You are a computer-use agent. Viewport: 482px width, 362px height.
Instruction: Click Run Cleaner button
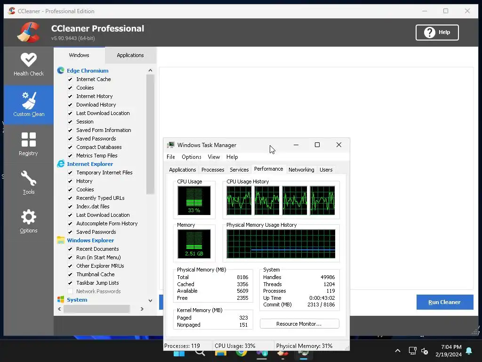pos(444,302)
